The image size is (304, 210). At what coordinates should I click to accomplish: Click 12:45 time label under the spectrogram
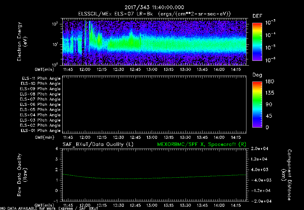135,69
